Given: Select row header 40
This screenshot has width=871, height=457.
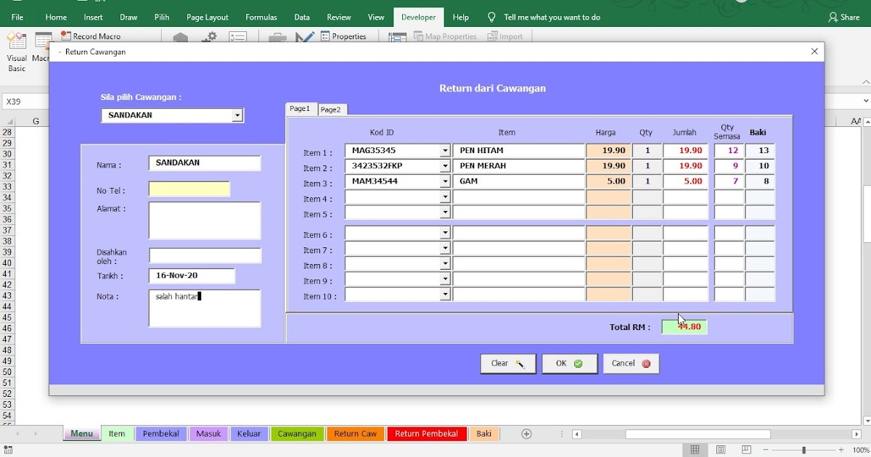Looking at the screenshot, I should pos(7,263).
